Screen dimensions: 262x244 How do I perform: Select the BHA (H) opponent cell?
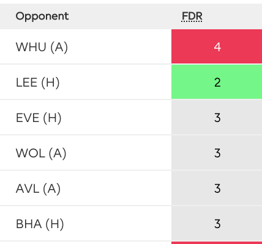[x=86, y=224]
